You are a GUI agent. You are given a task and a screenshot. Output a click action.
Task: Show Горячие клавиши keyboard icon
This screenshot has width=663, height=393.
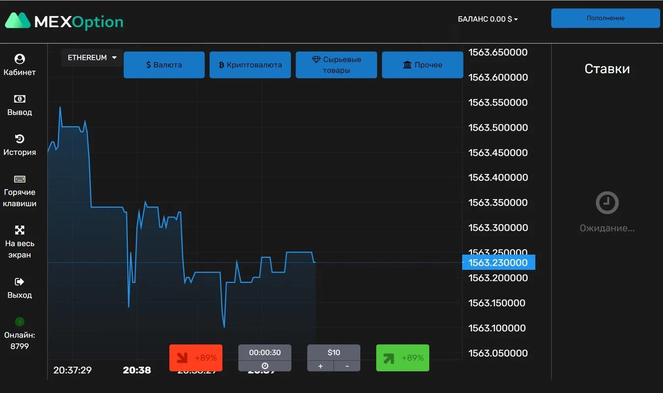[20, 179]
